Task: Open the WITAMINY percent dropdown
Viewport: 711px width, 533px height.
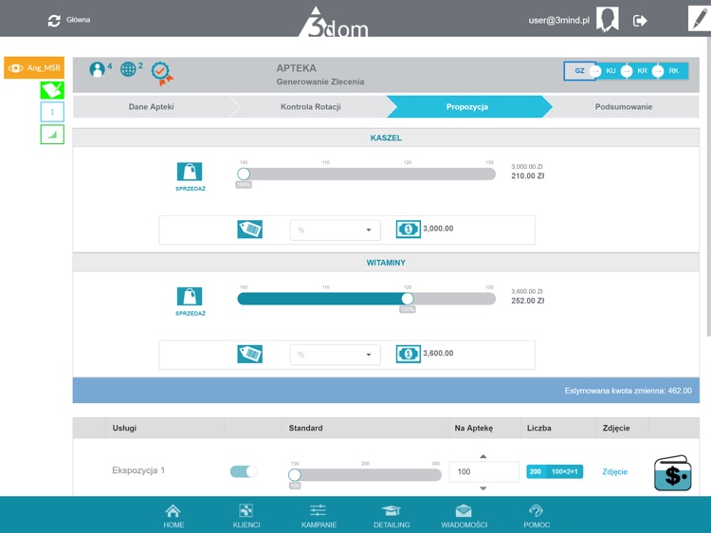Action: tap(335, 355)
